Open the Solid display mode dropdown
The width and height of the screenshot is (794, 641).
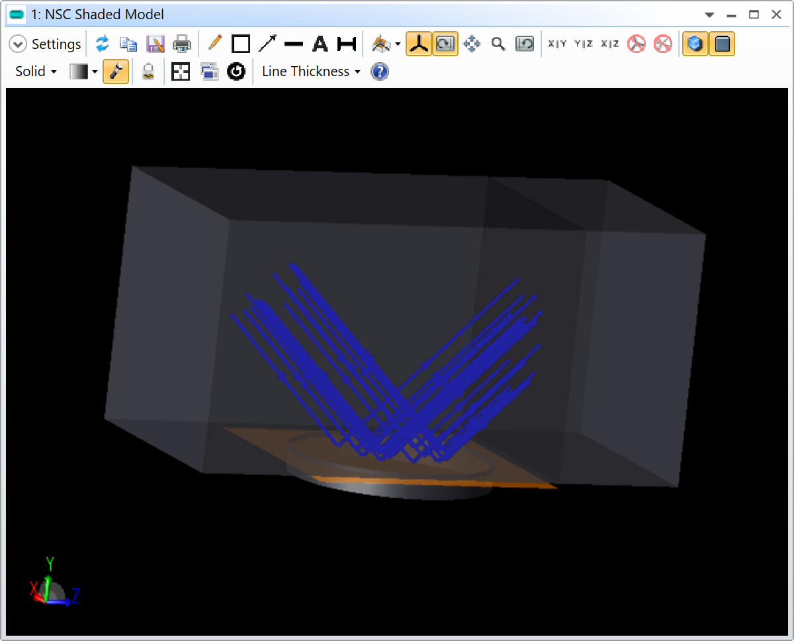[x=36, y=71]
